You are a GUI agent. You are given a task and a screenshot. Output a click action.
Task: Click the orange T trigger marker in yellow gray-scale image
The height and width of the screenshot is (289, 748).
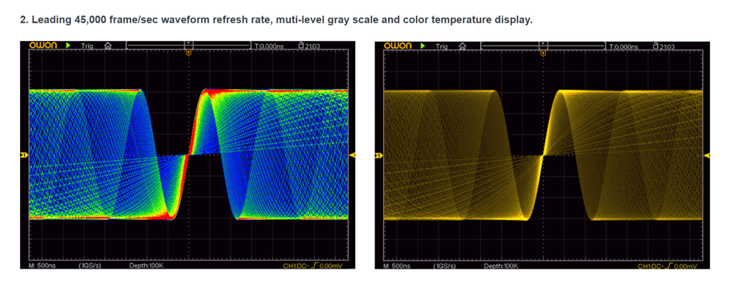[543, 52]
